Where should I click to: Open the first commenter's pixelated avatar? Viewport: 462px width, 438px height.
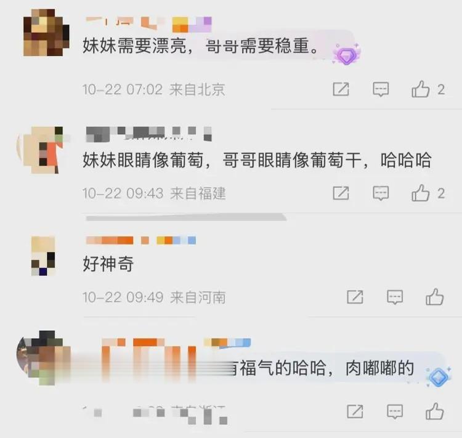coord(46,33)
